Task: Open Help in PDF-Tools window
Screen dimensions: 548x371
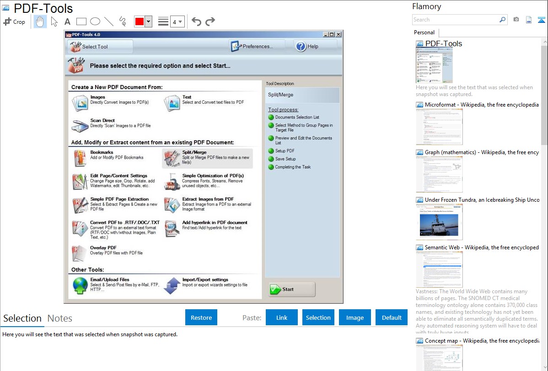Action: [x=316, y=46]
